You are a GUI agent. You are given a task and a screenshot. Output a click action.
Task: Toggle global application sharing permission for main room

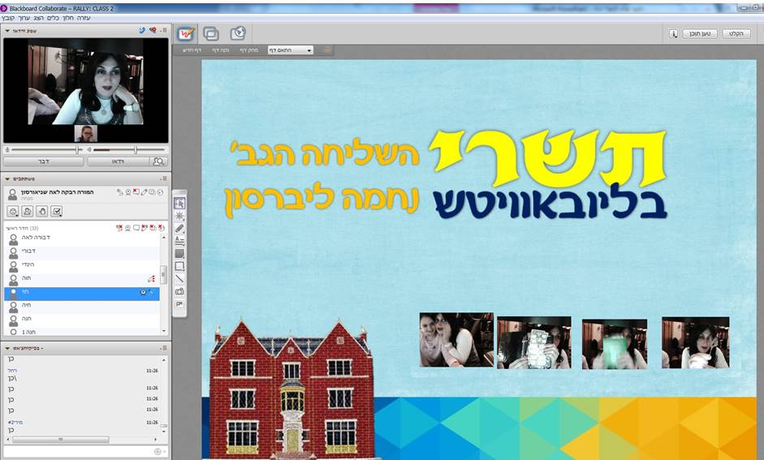click(x=153, y=228)
